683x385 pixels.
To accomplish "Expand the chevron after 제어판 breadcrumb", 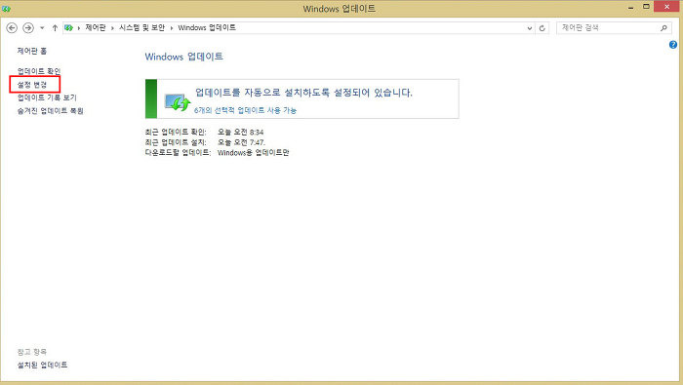I will pos(112,28).
